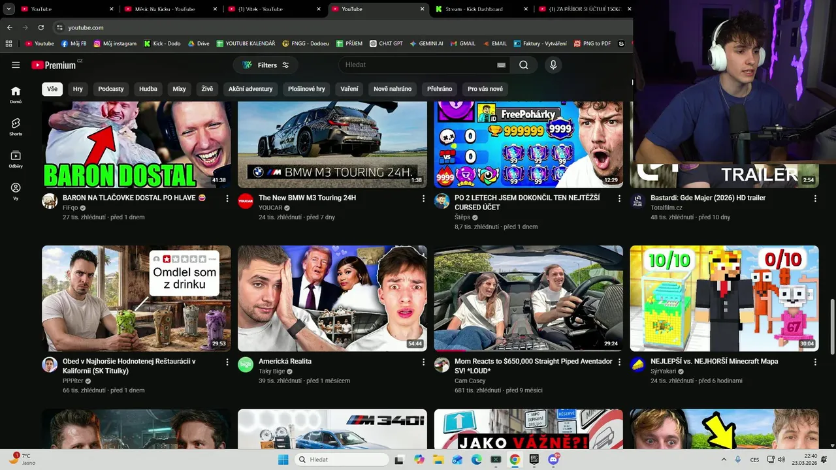Image resolution: width=836 pixels, height=470 pixels.
Task: Open Epic Games Launcher in taskbar
Action: (534, 460)
